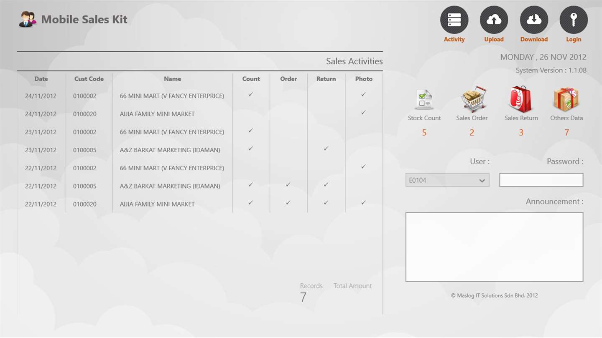602x338 pixels.
Task: Select the Cust Code column header
Action: (89, 78)
